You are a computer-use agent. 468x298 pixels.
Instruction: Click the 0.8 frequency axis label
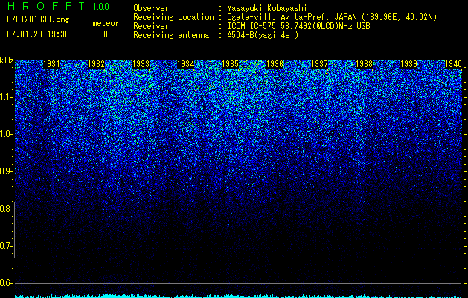click(6, 209)
